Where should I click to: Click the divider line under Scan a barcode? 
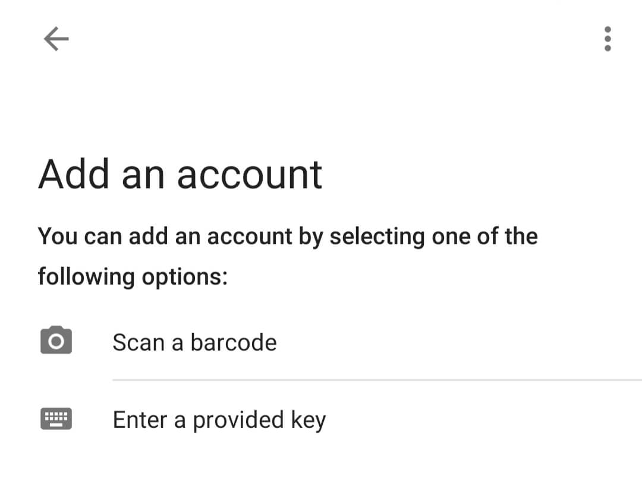(377, 380)
